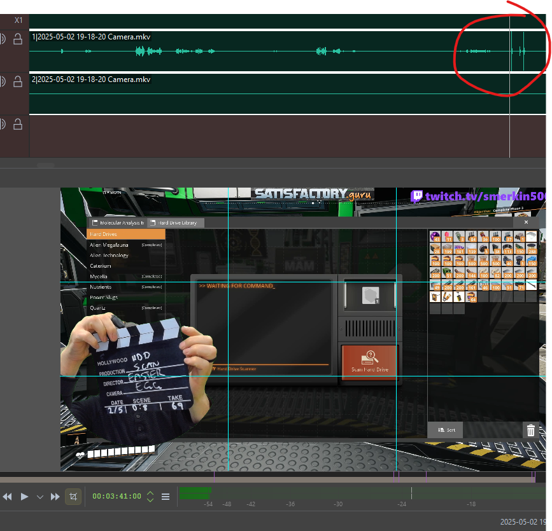
Task: Select audio clip 1|2025-05-02 19-18-20 Camera.mkv
Action: pos(287,52)
